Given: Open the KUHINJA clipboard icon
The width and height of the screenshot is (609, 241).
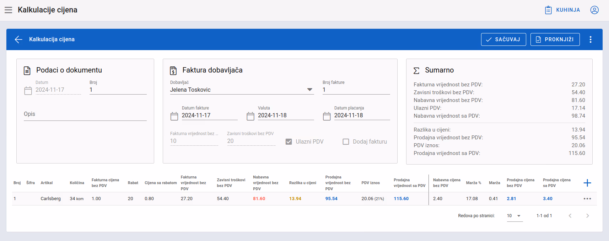Looking at the screenshot, I should click(548, 10).
